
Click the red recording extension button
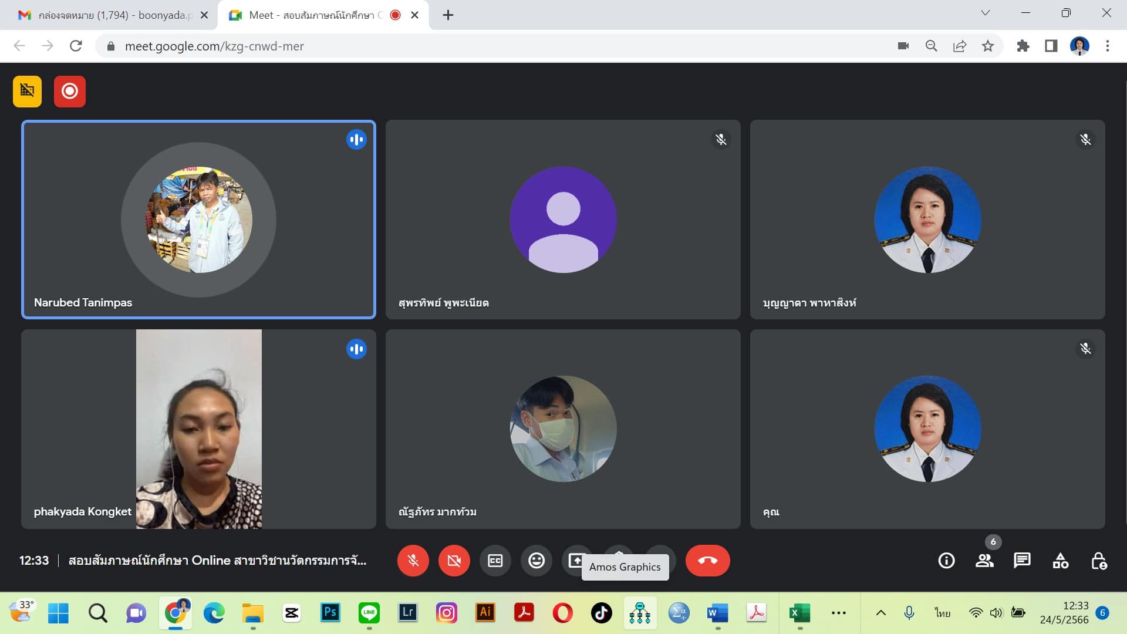coord(70,92)
